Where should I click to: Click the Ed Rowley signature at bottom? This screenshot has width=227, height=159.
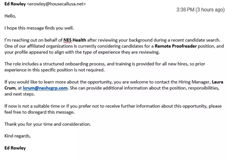tap(15, 148)
